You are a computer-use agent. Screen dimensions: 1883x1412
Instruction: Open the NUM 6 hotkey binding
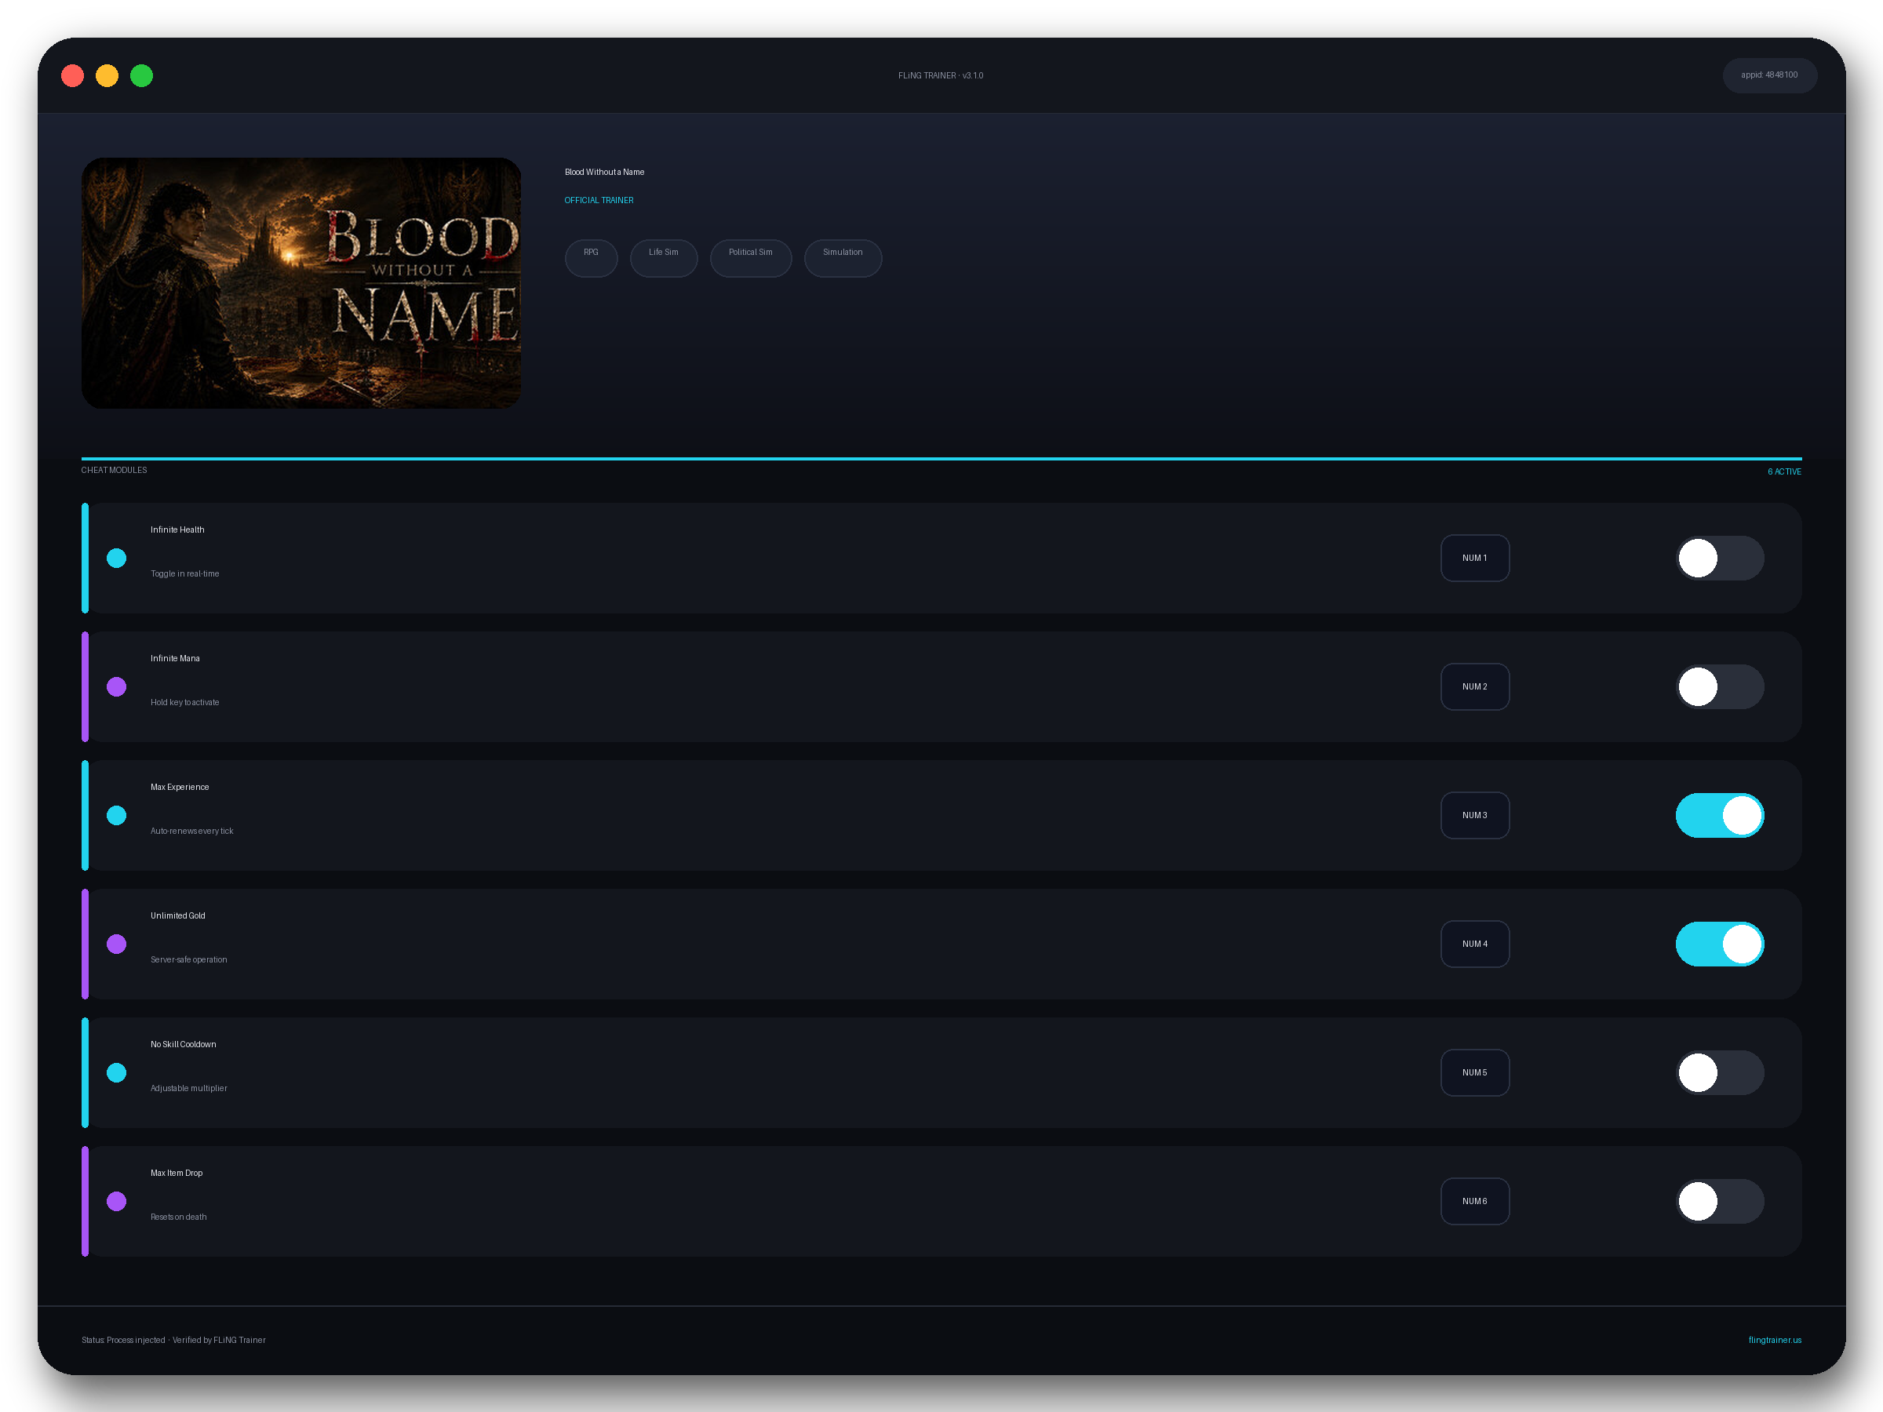pyautogui.click(x=1474, y=1201)
